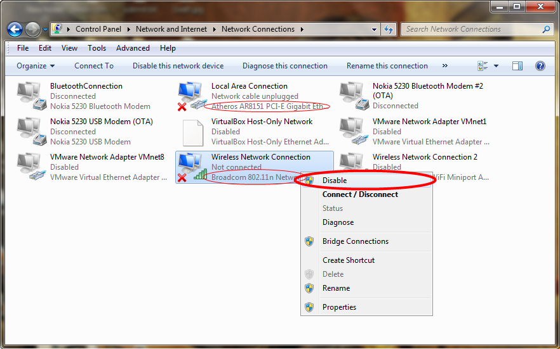Viewport: 560px width, 349px height.
Task: Click the magnifying glass search icon
Action: click(546, 29)
